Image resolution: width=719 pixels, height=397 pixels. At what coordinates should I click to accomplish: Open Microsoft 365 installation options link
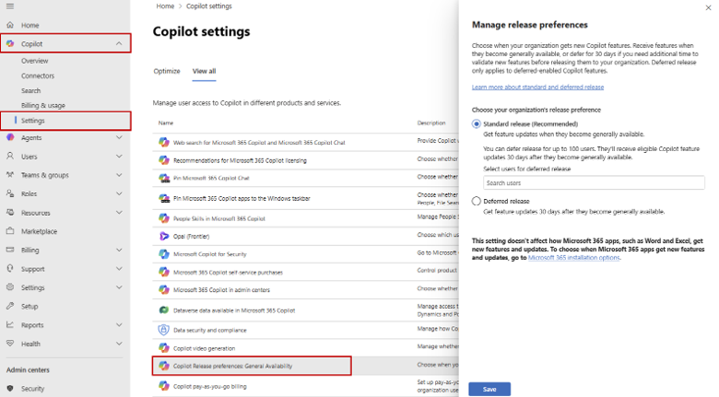click(573, 258)
